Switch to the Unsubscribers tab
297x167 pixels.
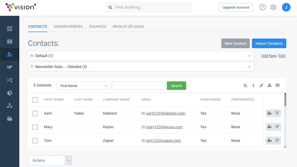pyautogui.click(x=68, y=26)
